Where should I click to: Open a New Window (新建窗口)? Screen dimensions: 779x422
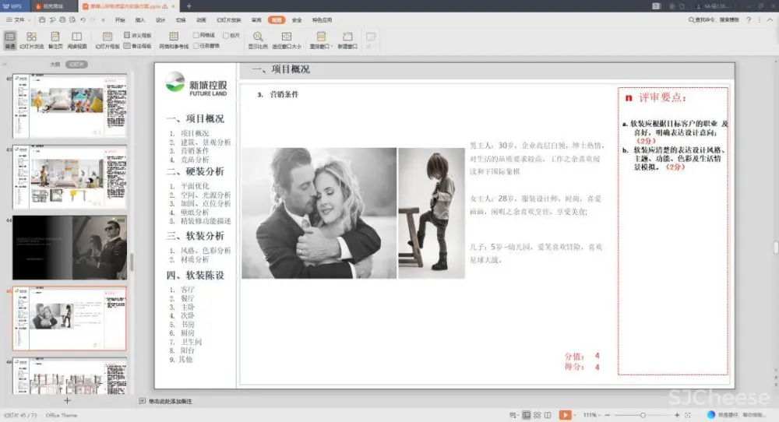[x=347, y=40]
